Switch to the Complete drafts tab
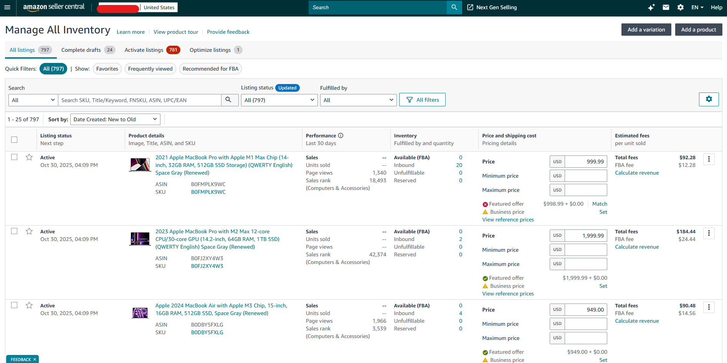Image resolution: width=727 pixels, height=363 pixels. 88,50
